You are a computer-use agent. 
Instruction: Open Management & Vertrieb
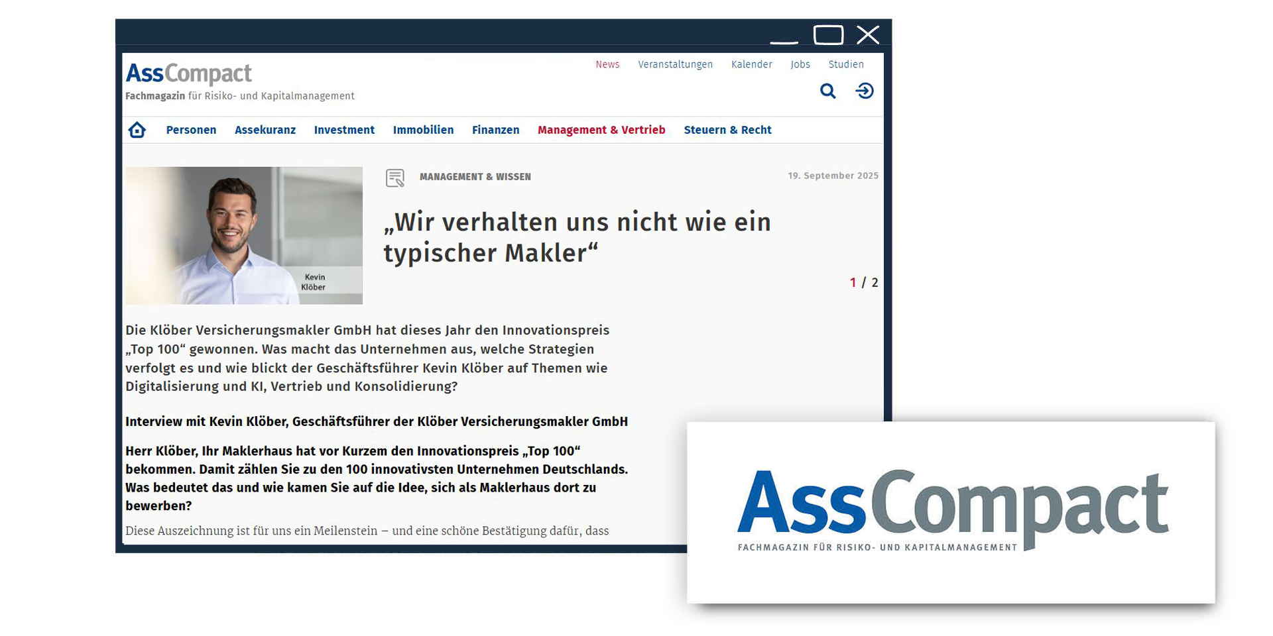pyautogui.click(x=601, y=130)
